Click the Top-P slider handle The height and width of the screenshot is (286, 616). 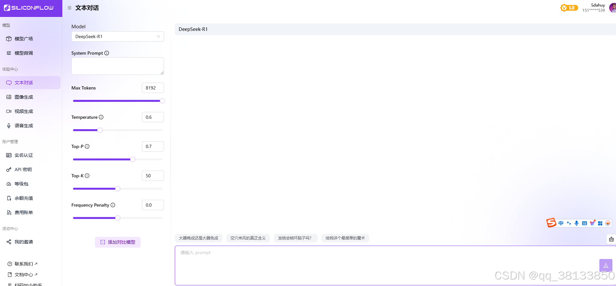coord(133,159)
